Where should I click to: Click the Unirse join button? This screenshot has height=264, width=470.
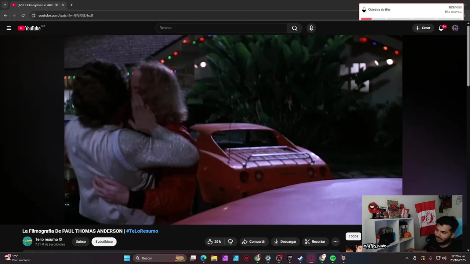(81, 242)
